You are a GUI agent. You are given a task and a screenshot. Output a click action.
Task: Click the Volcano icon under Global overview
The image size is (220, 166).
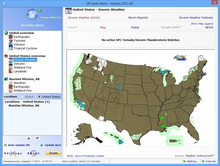(x=11, y=44)
